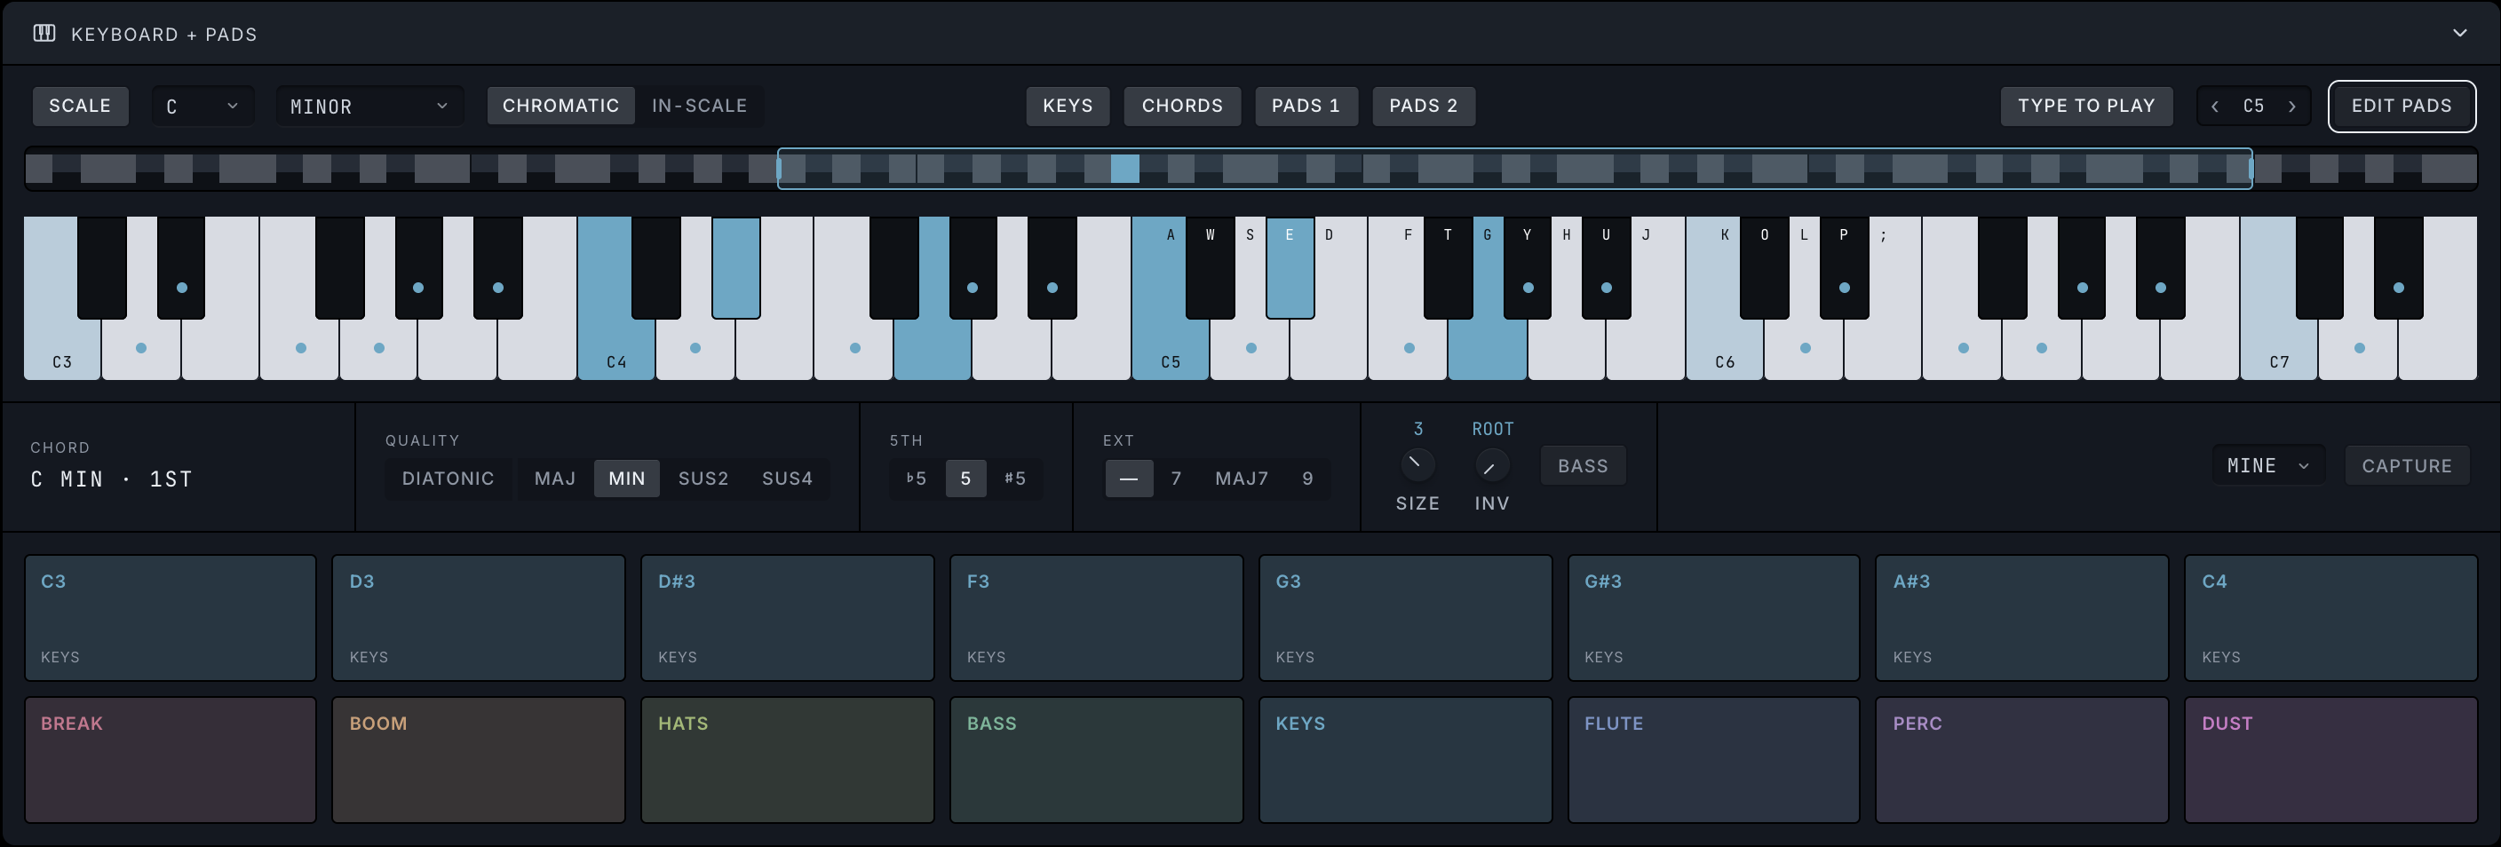Open the MINOR scale type dropdown
The image size is (2501, 847).
coord(369,106)
